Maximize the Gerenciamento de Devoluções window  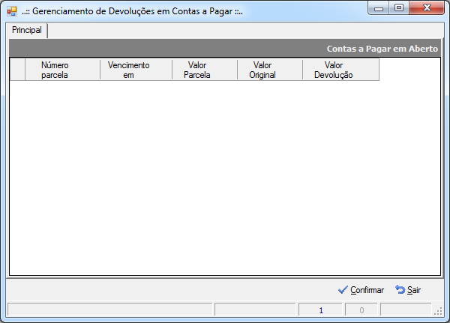(x=399, y=8)
